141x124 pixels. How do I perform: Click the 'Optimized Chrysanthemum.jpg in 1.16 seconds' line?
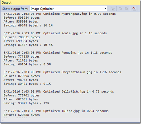pos(62,72)
